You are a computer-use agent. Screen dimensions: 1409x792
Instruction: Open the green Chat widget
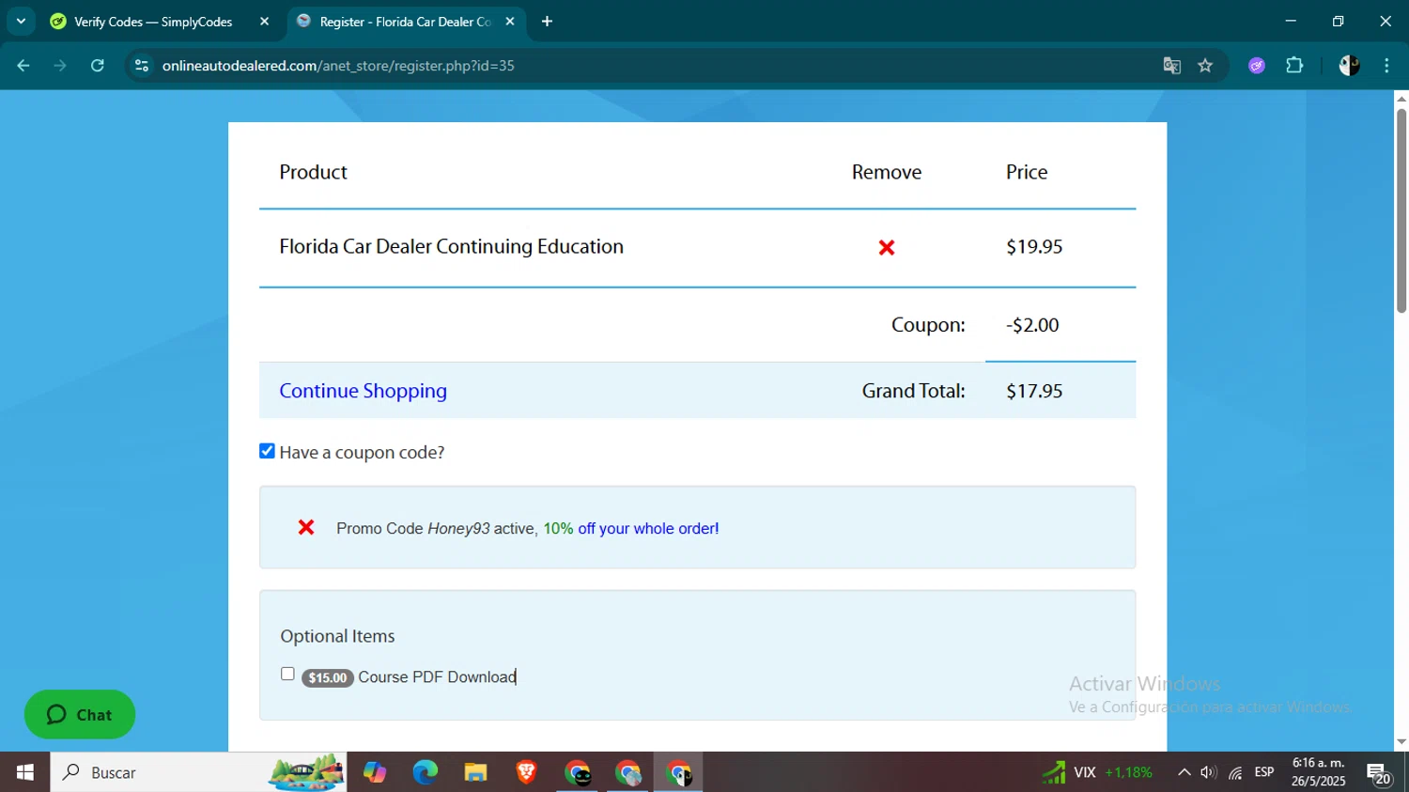(x=80, y=715)
